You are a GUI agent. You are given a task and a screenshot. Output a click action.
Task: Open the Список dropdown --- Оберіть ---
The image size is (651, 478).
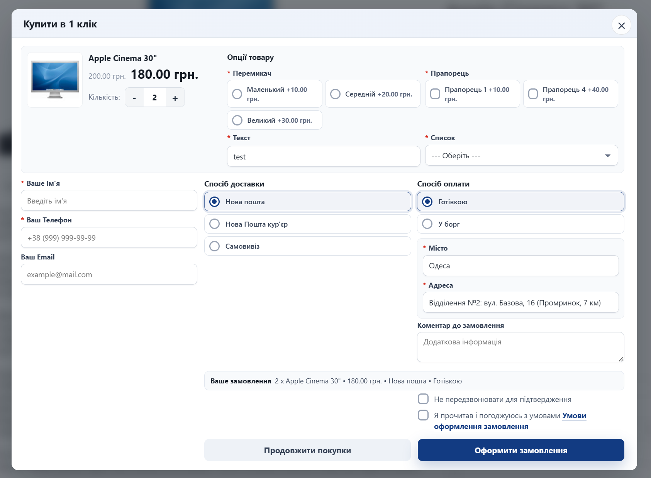[521, 156]
